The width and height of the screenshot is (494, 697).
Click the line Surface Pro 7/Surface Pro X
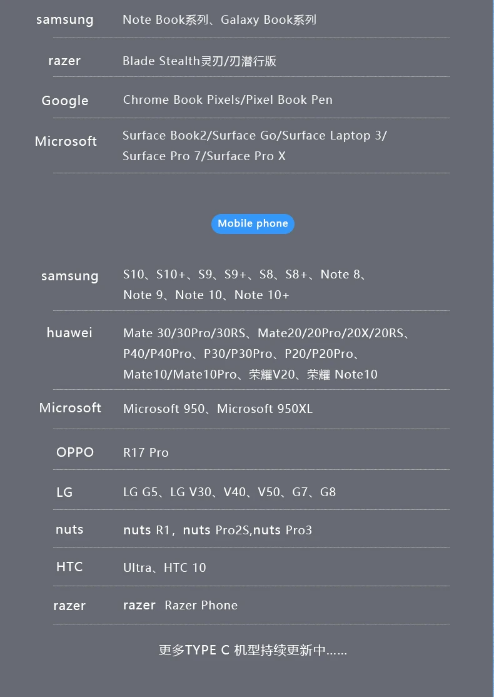pos(204,156)
